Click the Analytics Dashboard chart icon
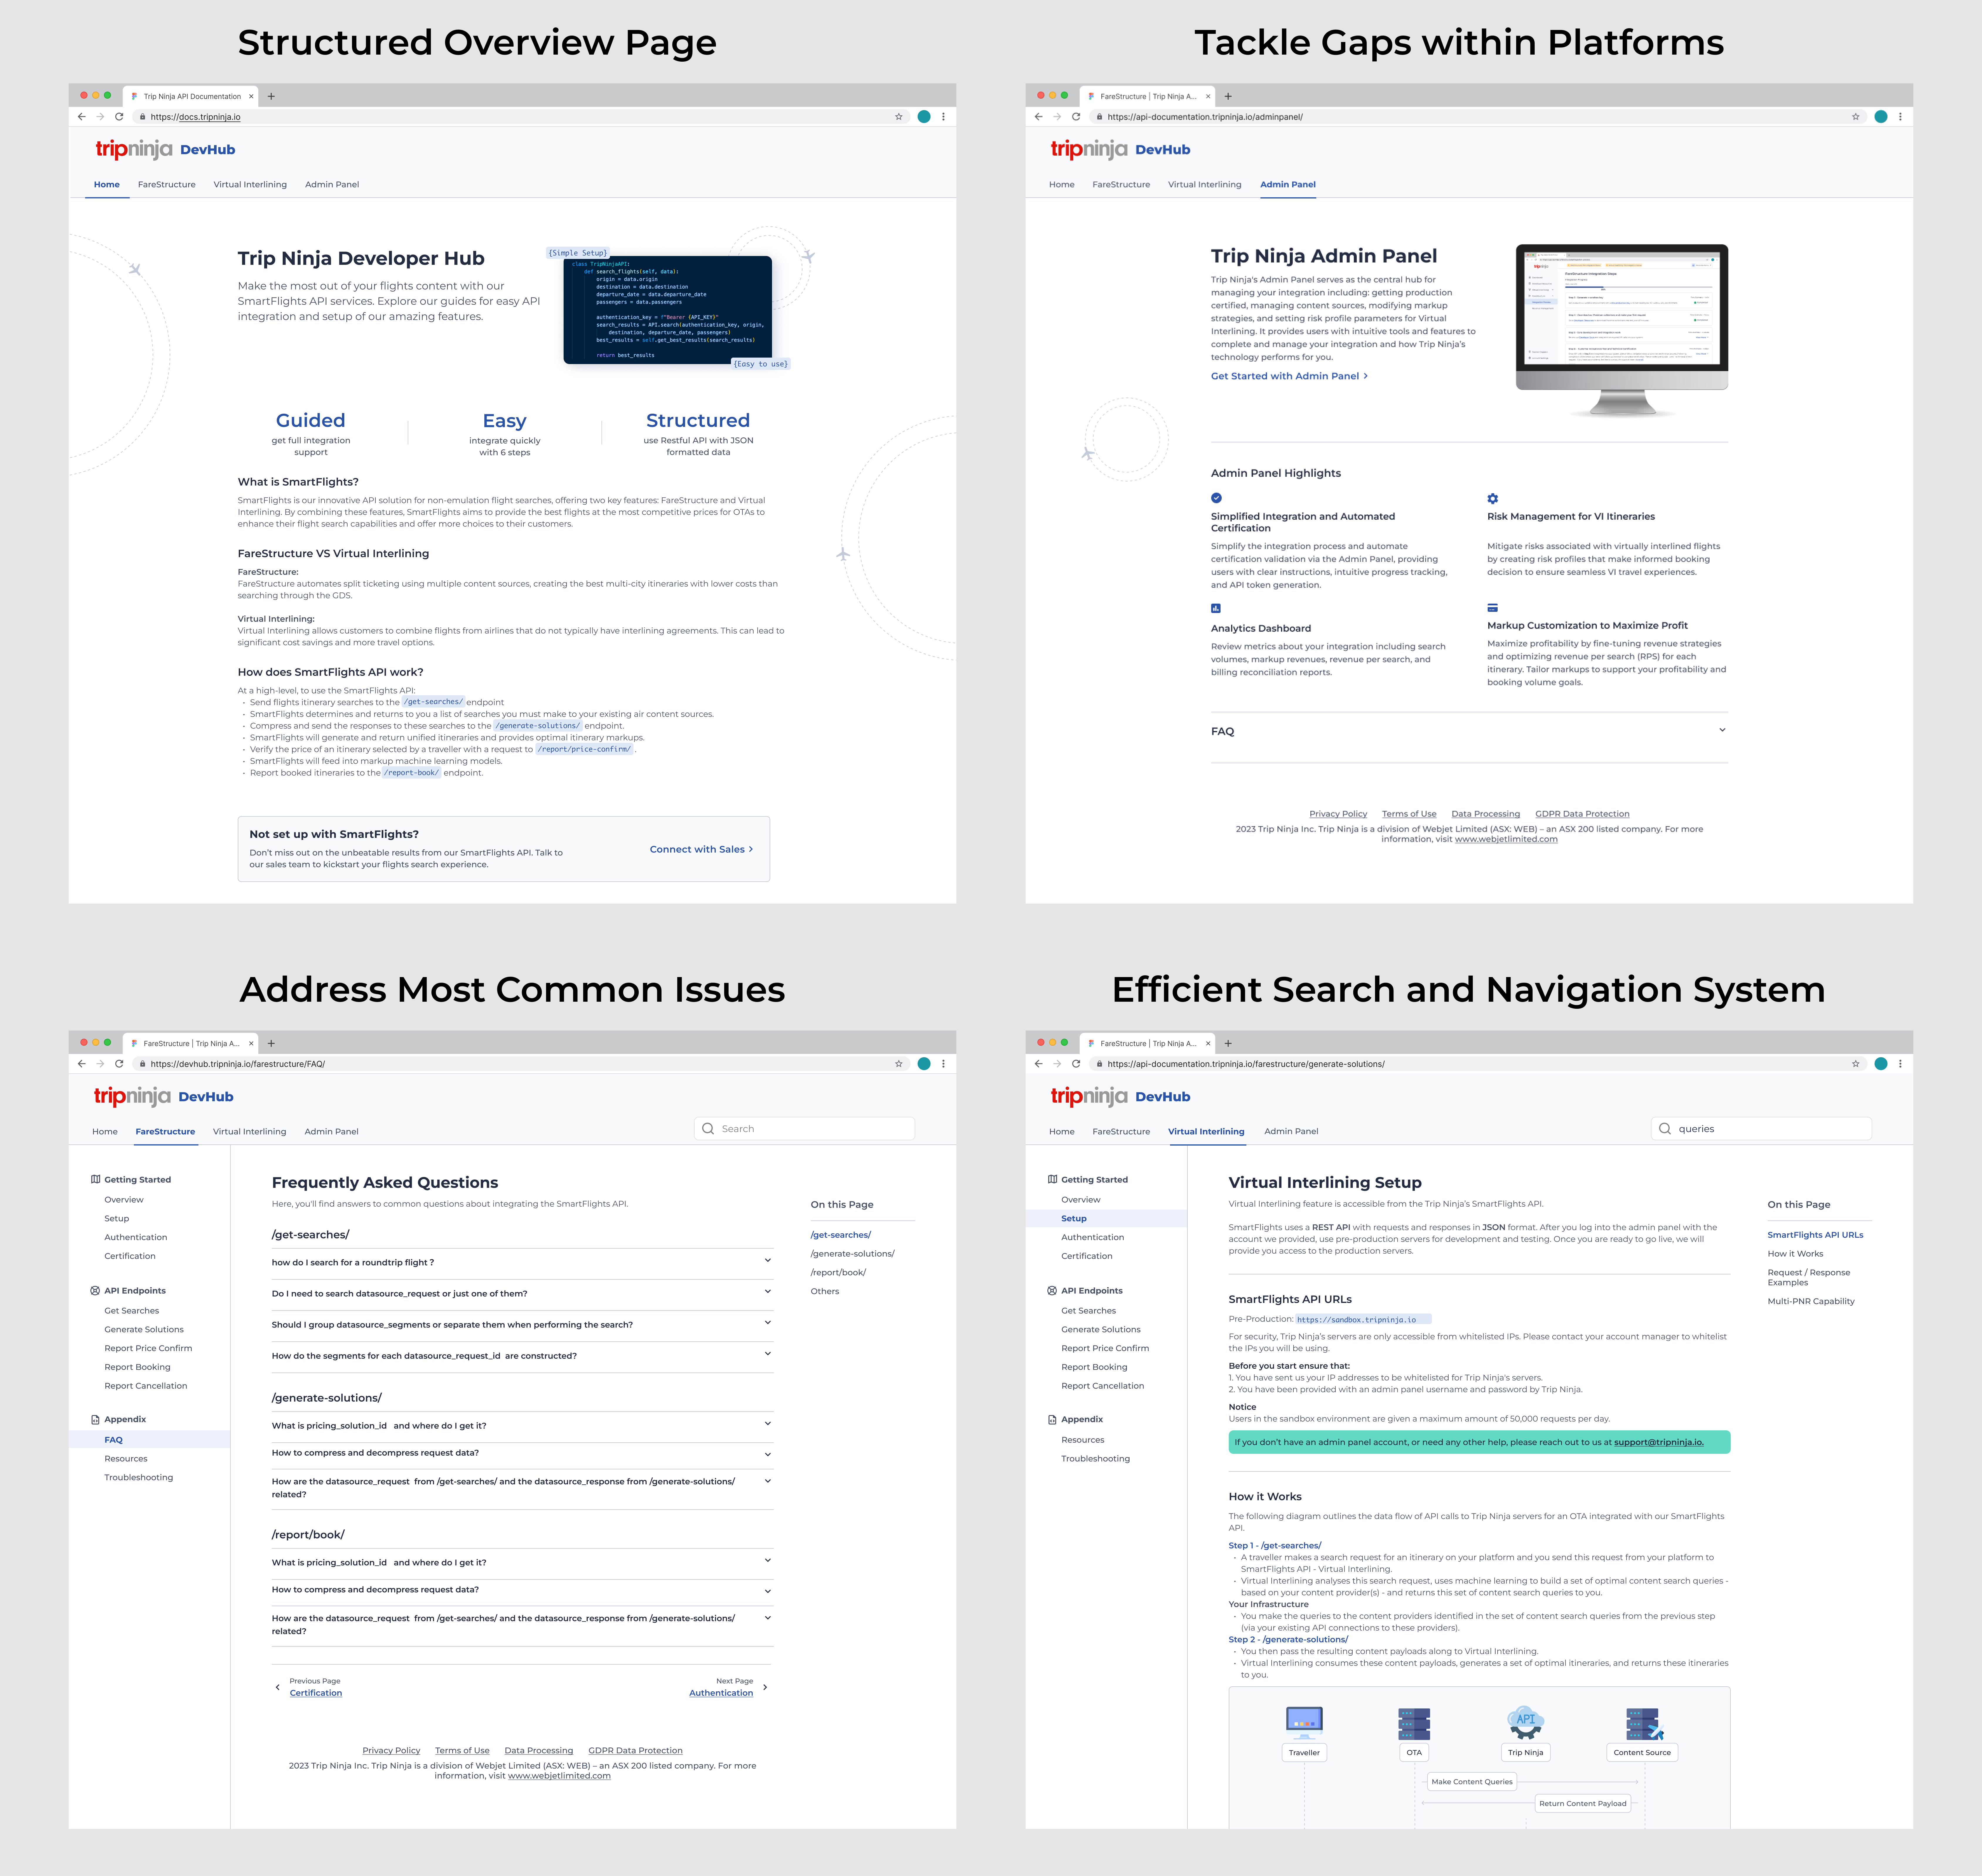This screenshot has height=1876, width=1982. tap(1216, 608)
